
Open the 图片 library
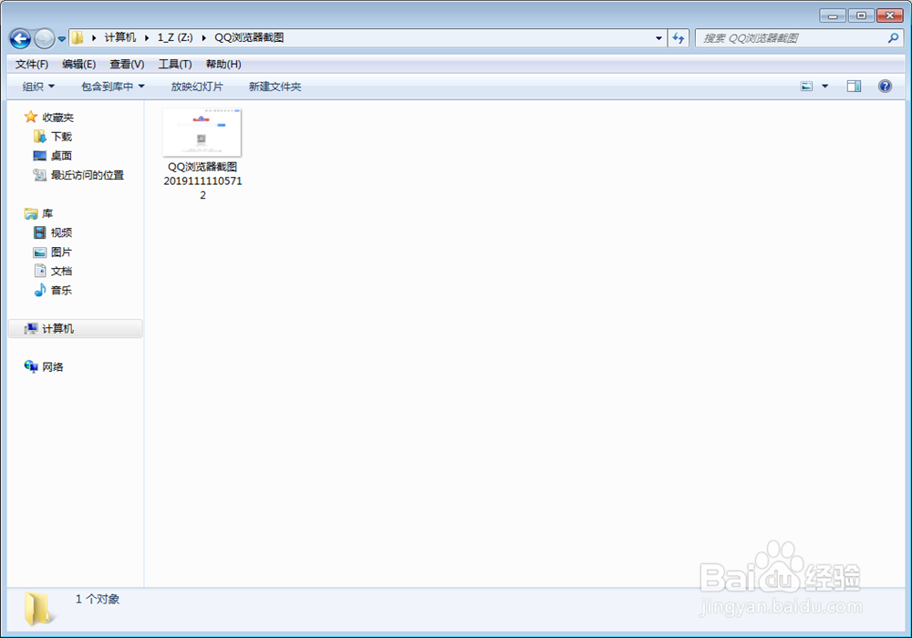pyautogui.click(x=53, y=252)
